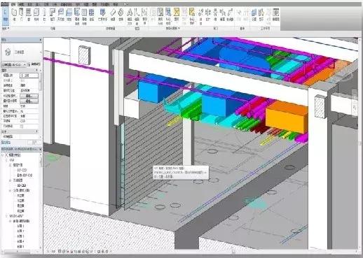Screen dimensions: 363x258
Task: Select the Tag Area tool
Action: [x=192, y=16]
